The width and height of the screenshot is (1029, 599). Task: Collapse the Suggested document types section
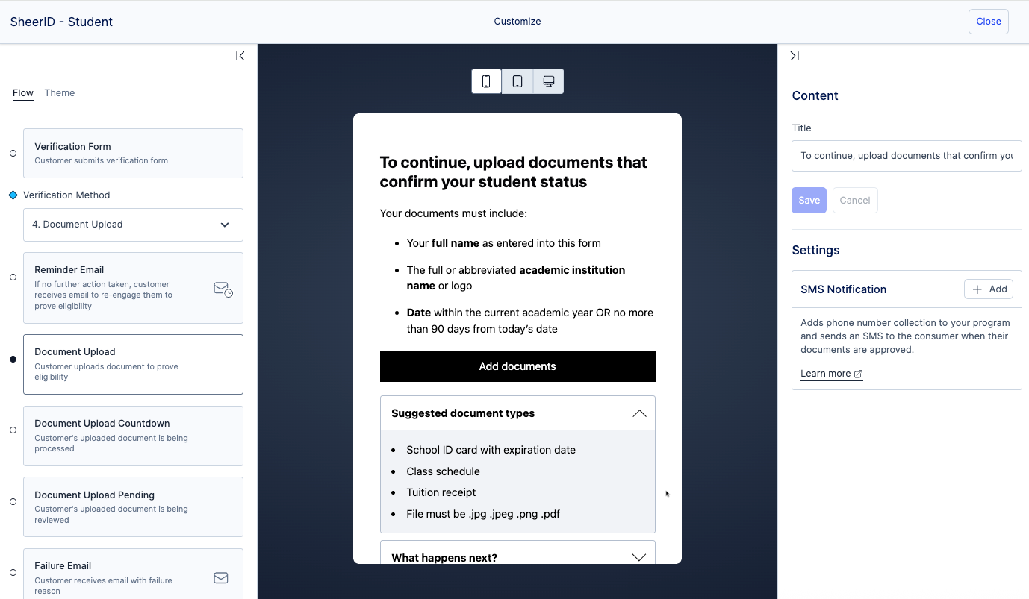tap(638, 413)
